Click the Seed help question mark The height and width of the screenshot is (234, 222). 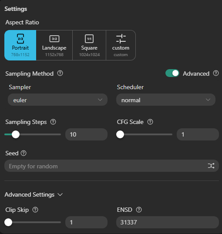coord(24,153)
